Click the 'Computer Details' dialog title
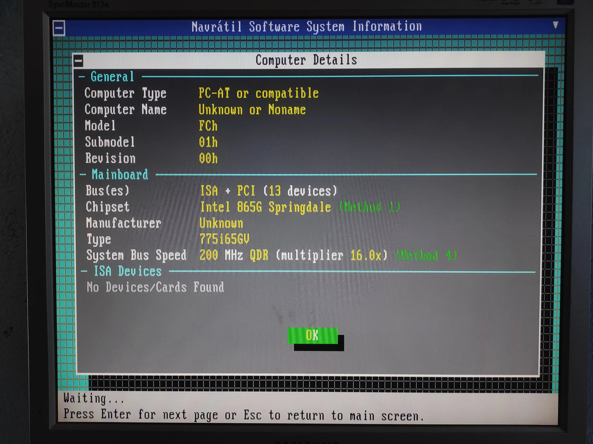This screenshot has width=593, height=444. click(x=306, y=60)
